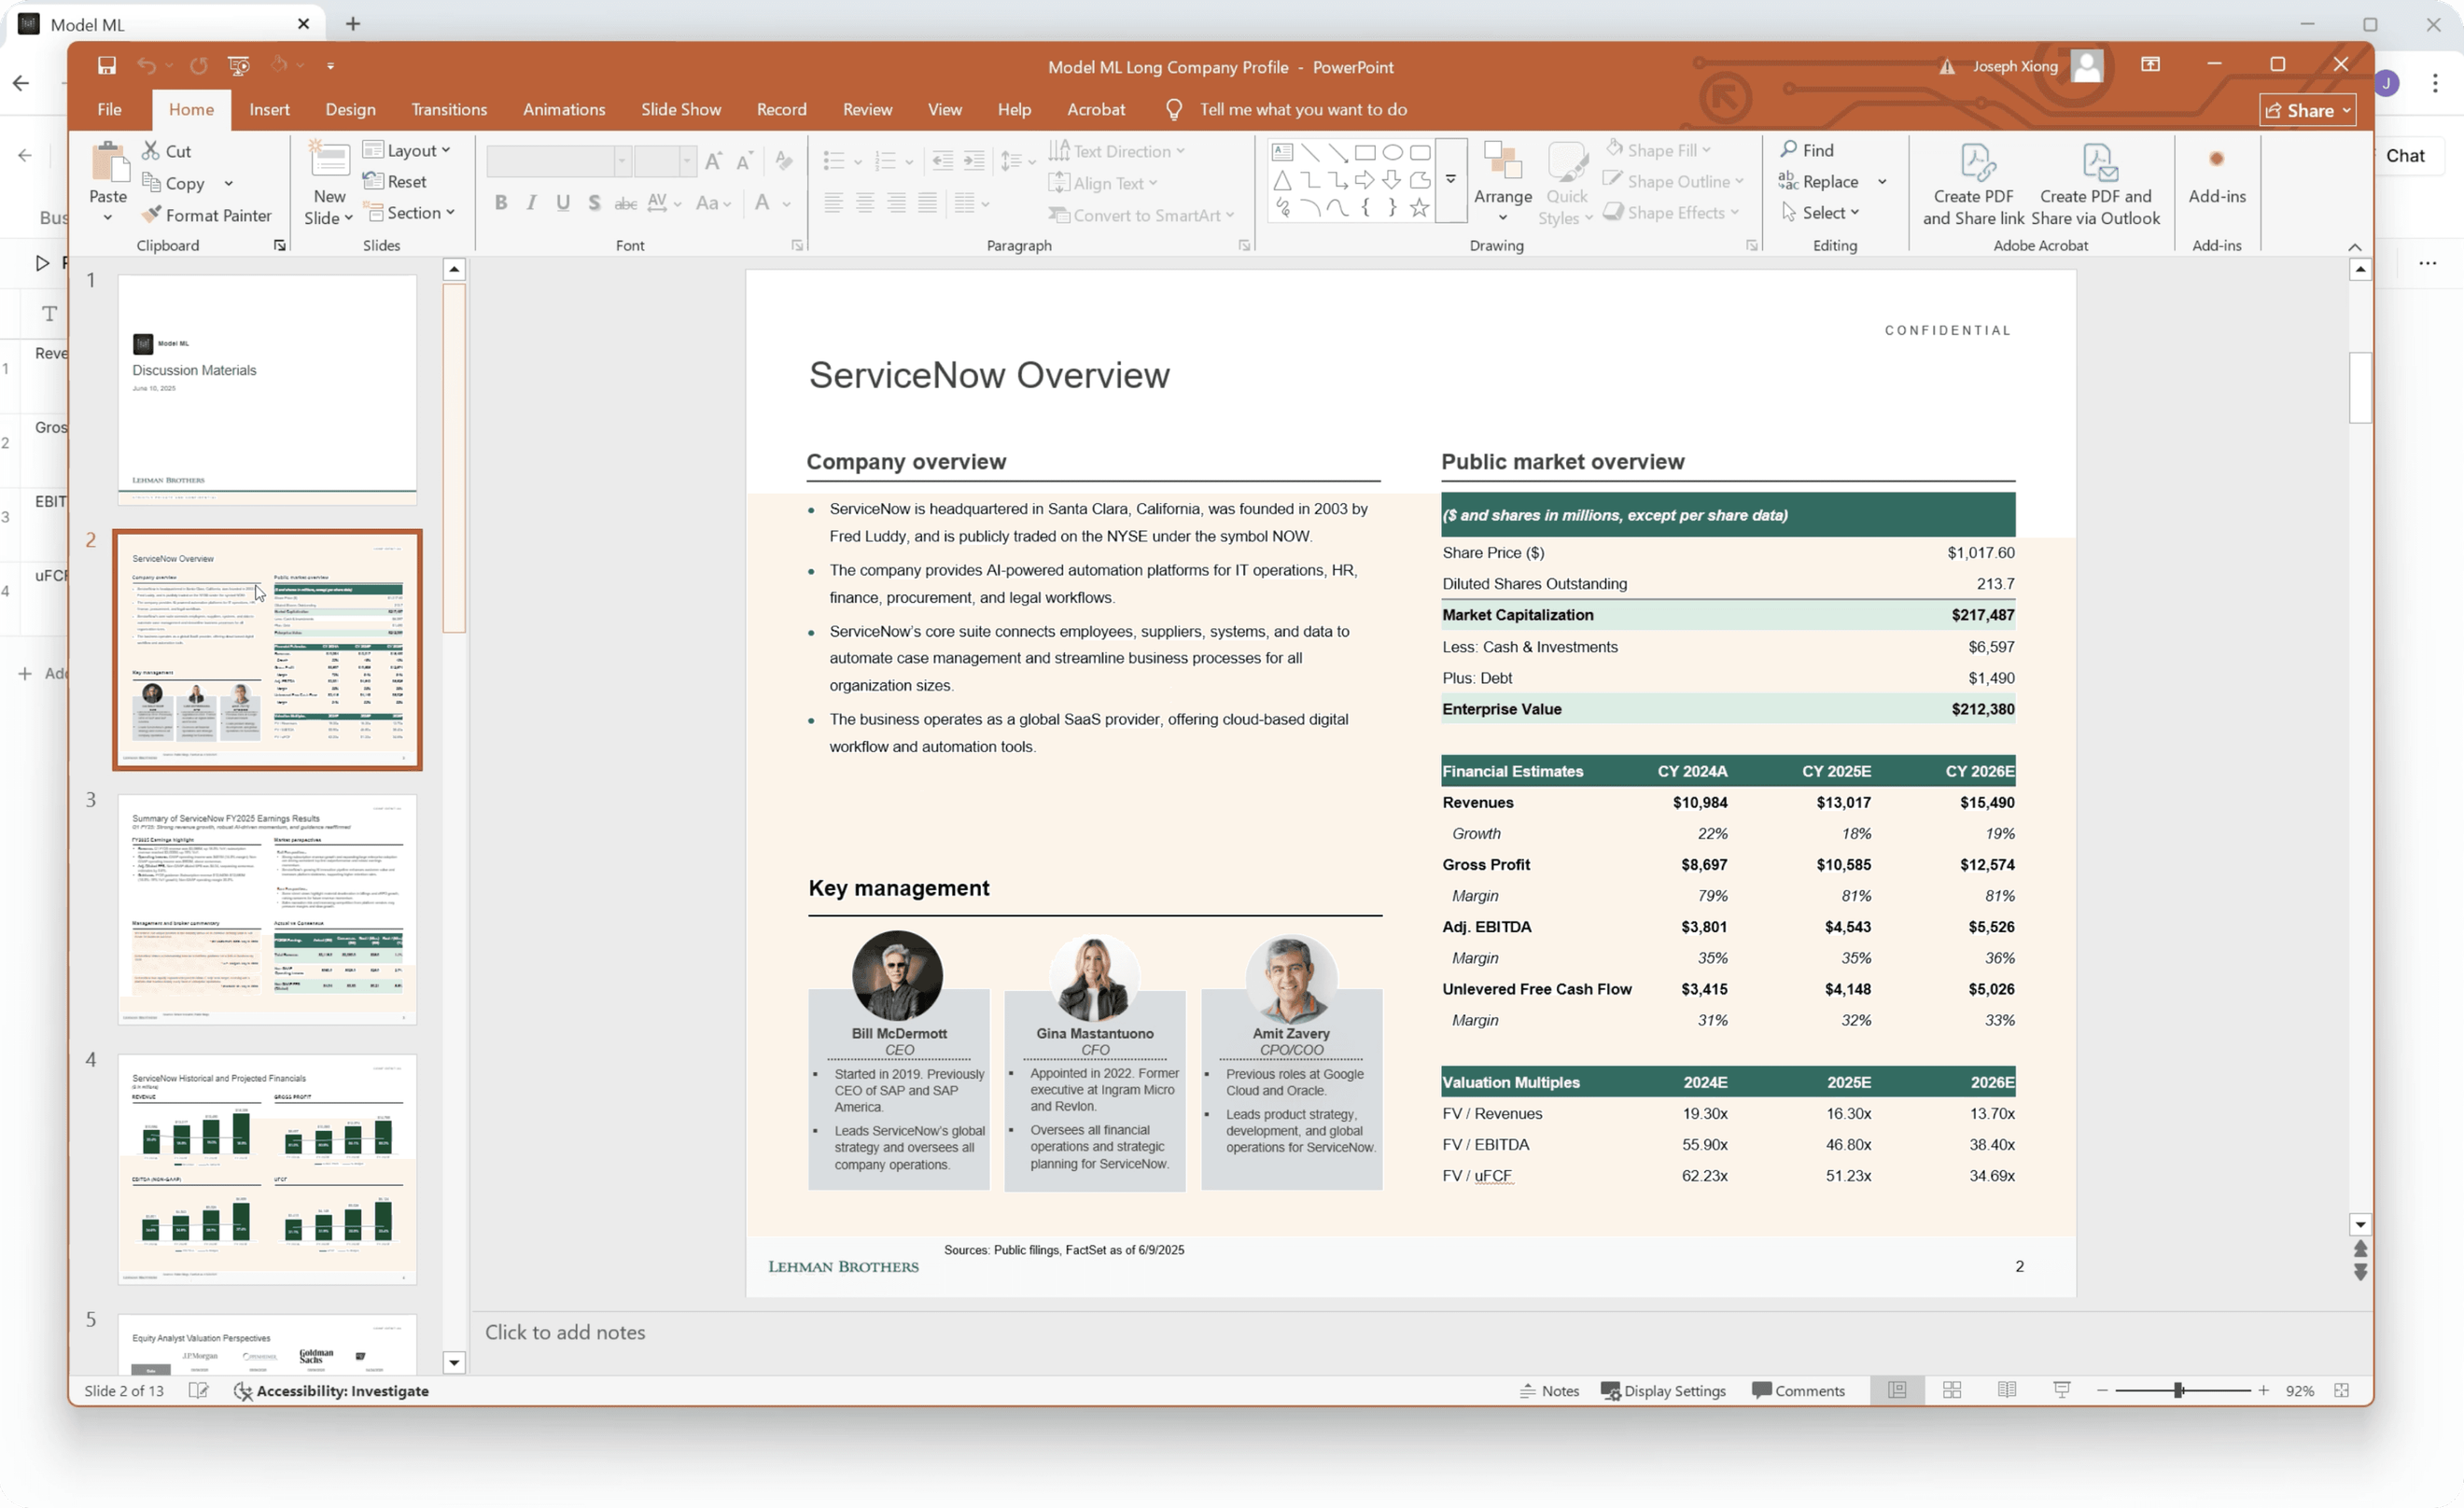Open the Share button dropdown
Image resolution: width=2464 pixels, height=1508 pixels.
(x=2307, y=110)
